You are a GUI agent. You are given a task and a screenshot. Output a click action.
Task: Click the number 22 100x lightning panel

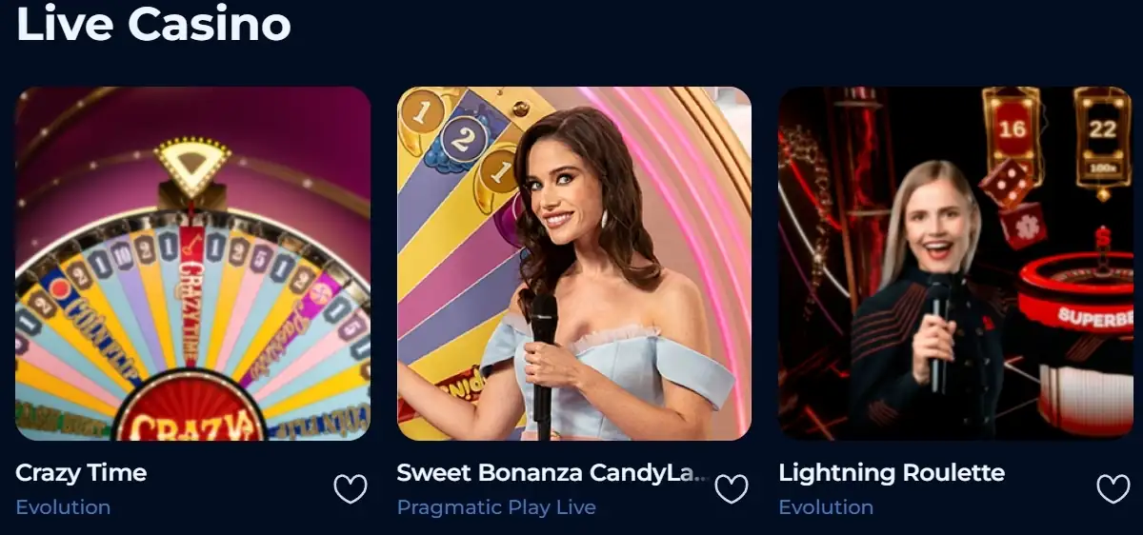(x=1102, y=139)
